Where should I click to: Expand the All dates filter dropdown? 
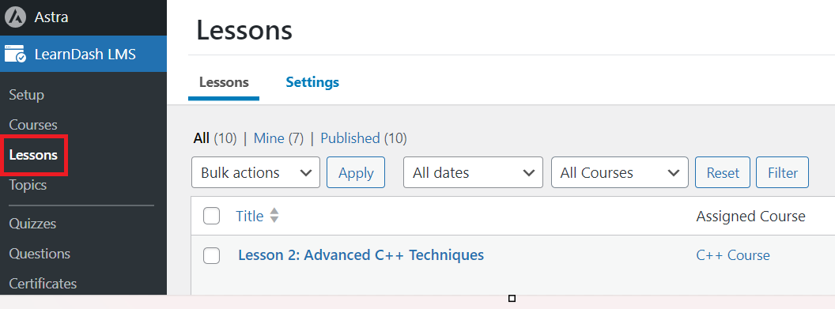(473, 172)
